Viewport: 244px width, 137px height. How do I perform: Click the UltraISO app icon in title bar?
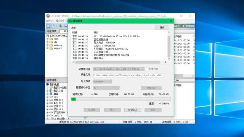(x=48, y=16)
